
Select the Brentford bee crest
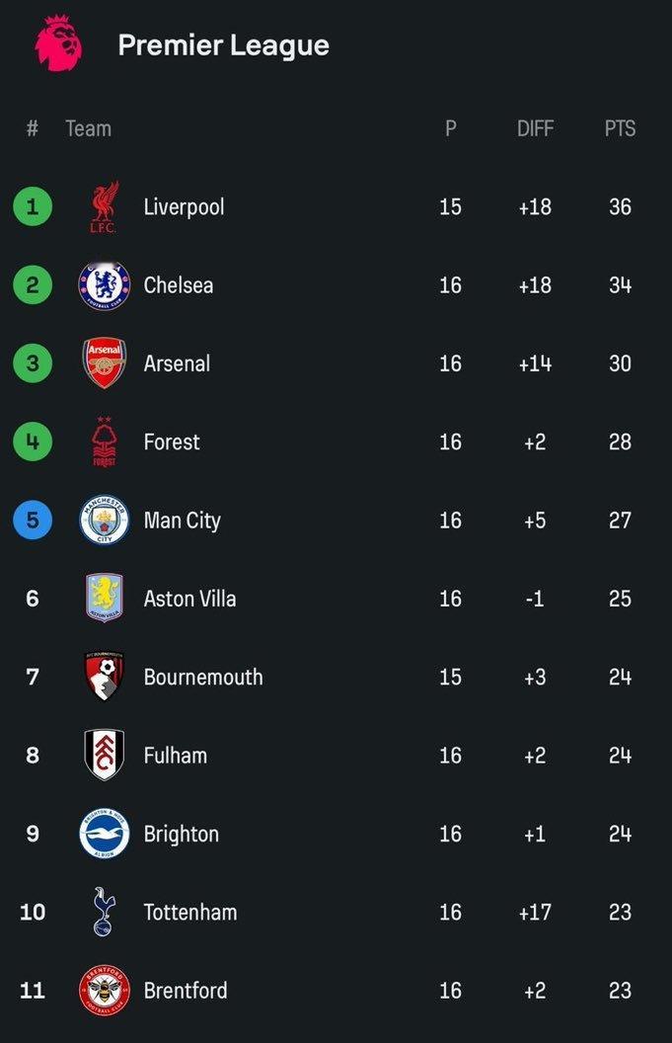(x=105, y=991)
